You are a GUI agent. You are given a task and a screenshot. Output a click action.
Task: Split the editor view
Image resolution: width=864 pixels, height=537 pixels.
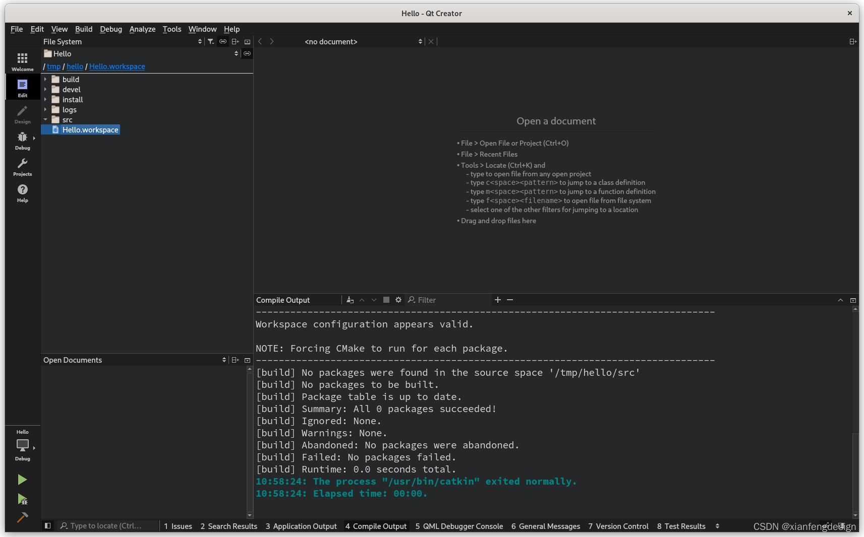click(853, 41)
